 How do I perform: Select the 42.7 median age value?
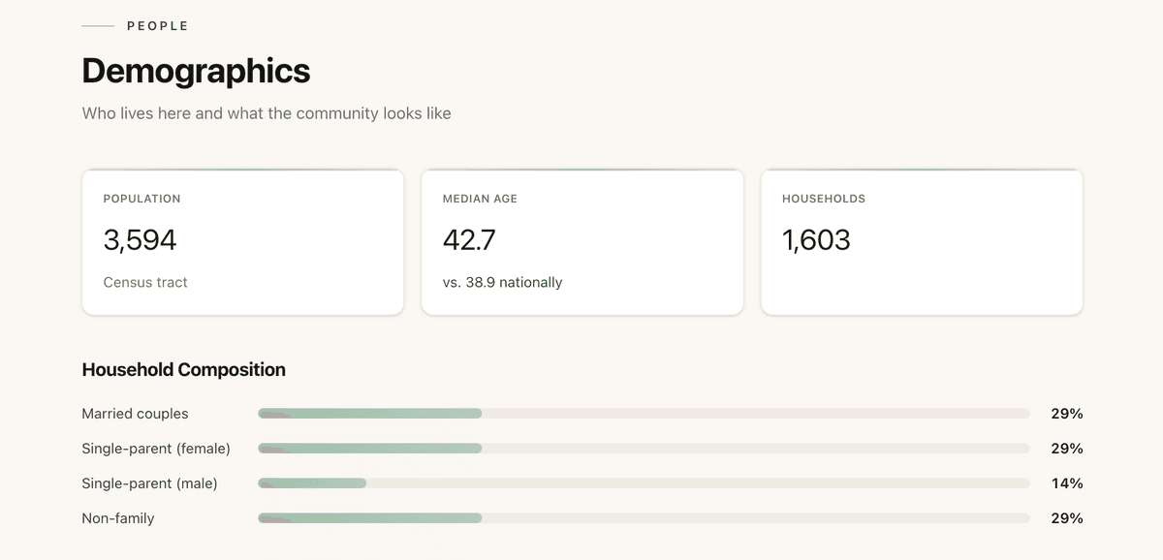click(469, 239)
